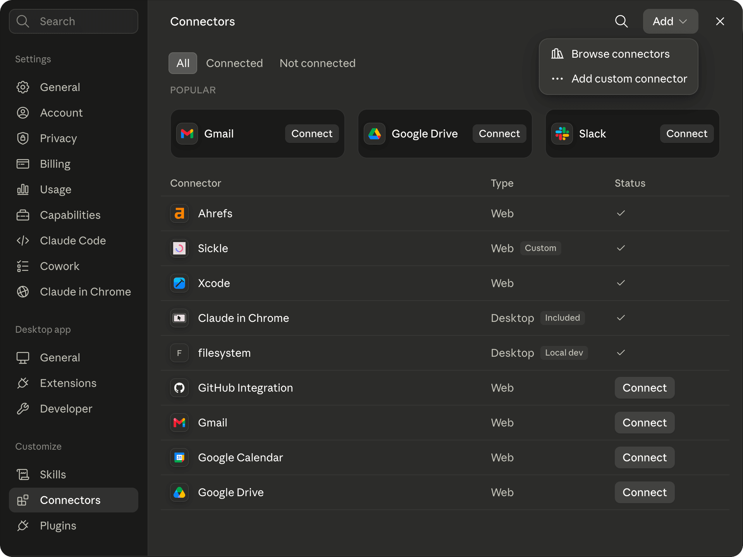Select the filesystem connector F icon
The width and height of the screenshot is (743, 557).
click(179, 353)
